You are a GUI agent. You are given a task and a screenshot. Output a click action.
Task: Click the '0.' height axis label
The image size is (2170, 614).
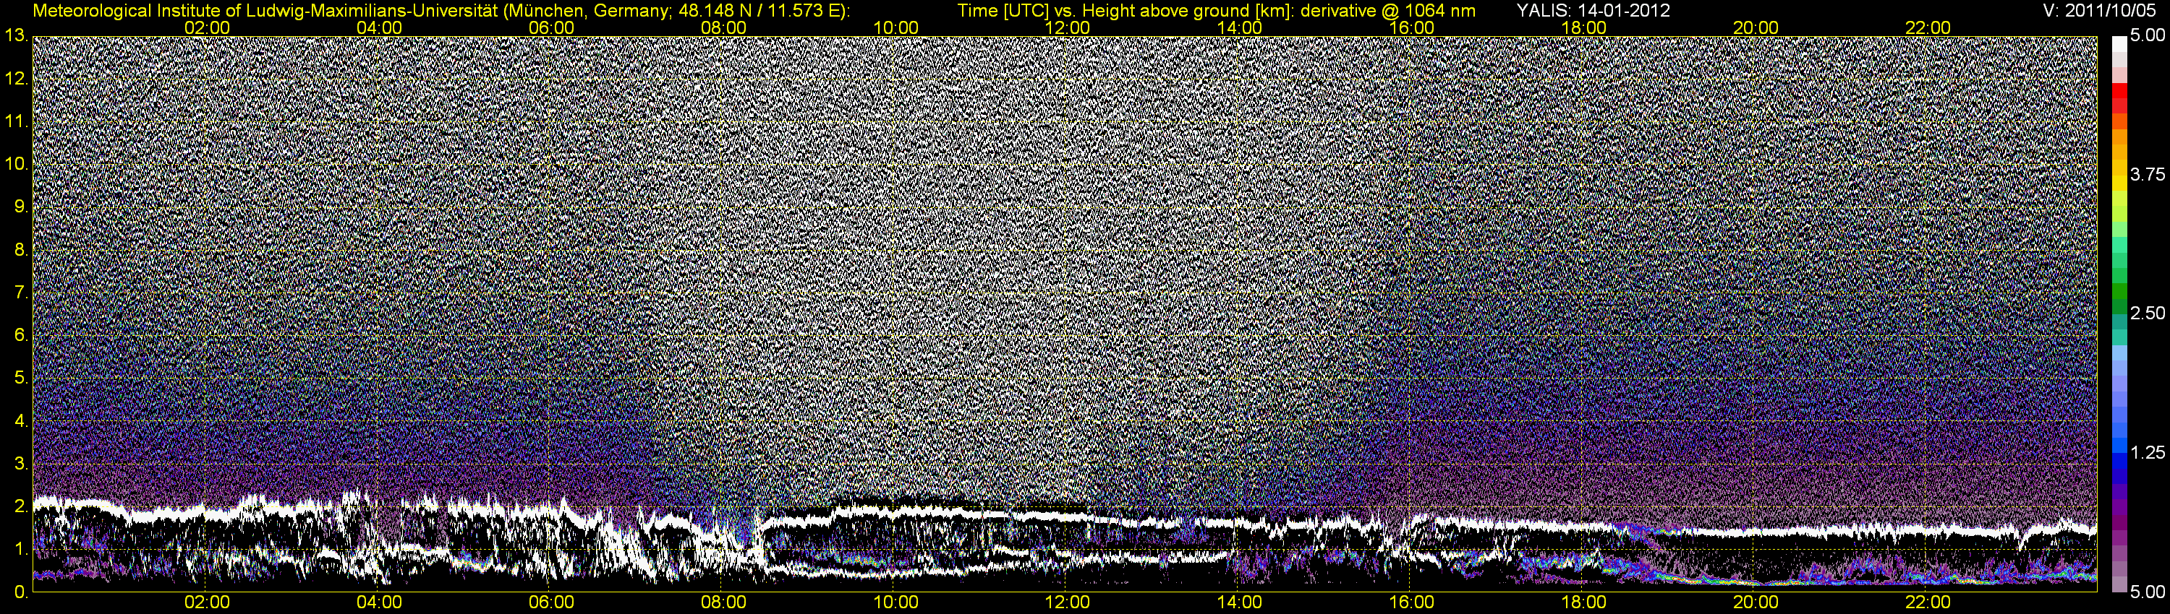tap(21, 592)
